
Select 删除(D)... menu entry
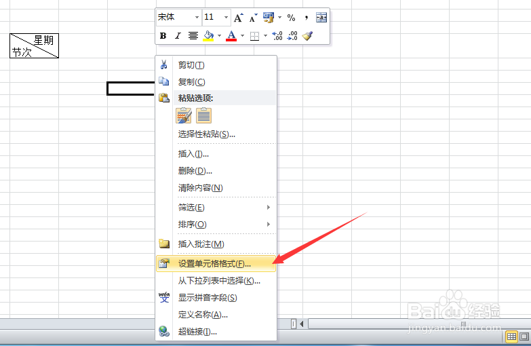coord(216,171)
